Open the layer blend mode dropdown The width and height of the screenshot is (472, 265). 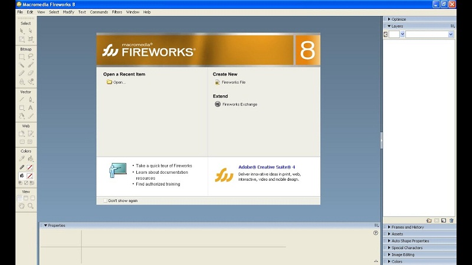pyautogui.click(x=430, y=34)
